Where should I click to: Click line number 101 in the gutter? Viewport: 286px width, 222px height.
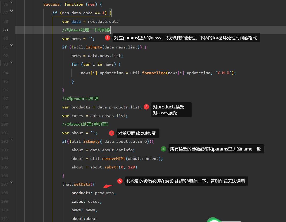(5, 133)
